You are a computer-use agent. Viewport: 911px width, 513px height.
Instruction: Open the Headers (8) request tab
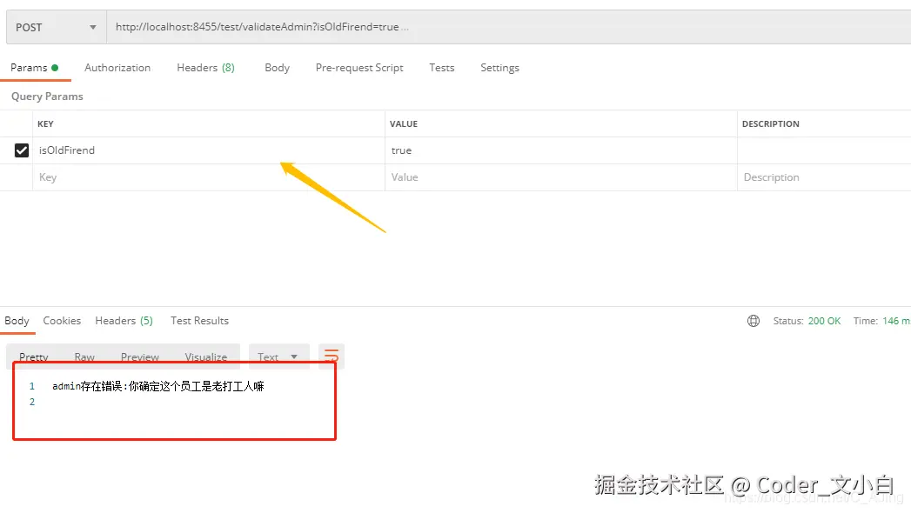point(205,67)
